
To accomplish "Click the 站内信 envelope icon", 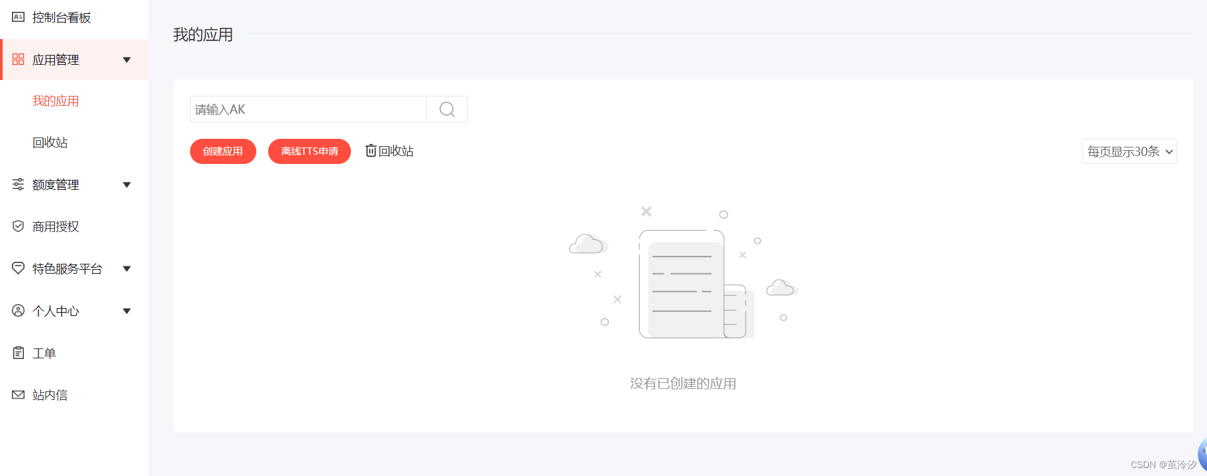I will coord(18,395).
